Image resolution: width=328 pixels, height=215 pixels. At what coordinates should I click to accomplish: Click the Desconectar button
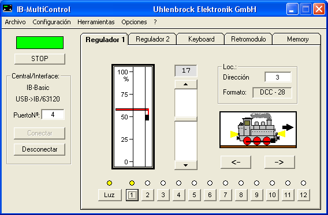39,149
